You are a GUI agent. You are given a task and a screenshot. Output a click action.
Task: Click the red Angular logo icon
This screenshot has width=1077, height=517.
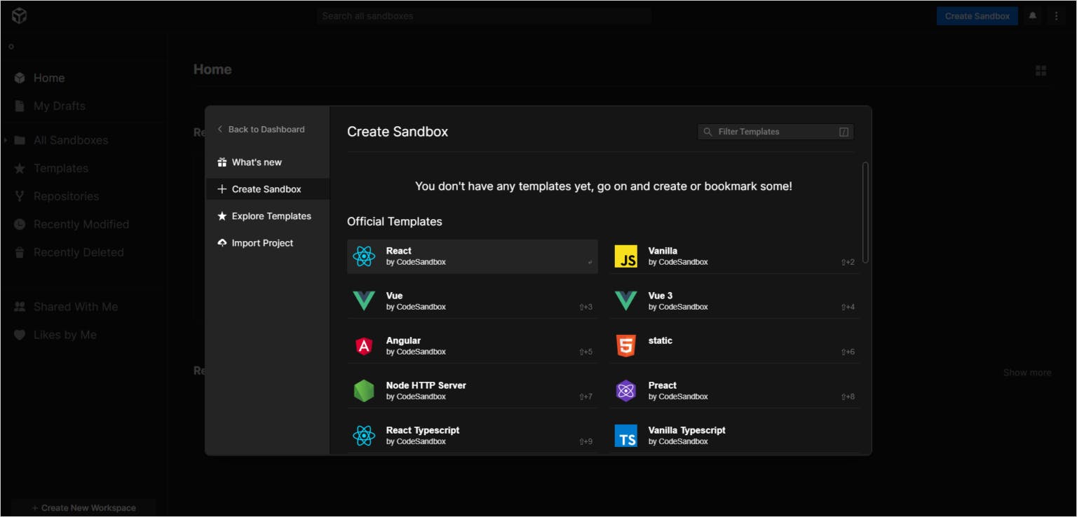[x=364, y=346]
